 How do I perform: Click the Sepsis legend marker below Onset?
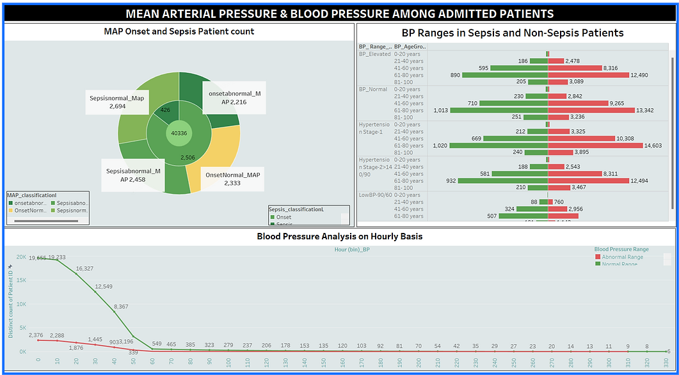click(x=273, y=224)
